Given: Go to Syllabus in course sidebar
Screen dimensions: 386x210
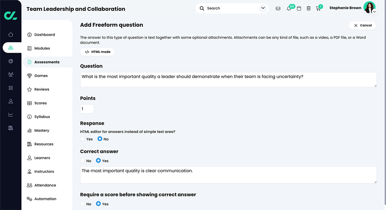Looking at the screenshot, I should coord(42,117).
